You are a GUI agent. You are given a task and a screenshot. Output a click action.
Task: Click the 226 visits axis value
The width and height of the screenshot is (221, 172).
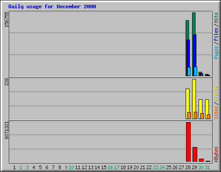6,82
